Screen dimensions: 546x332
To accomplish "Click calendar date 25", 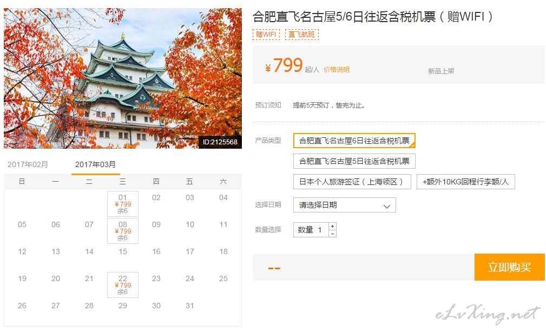I will (223, 278).
